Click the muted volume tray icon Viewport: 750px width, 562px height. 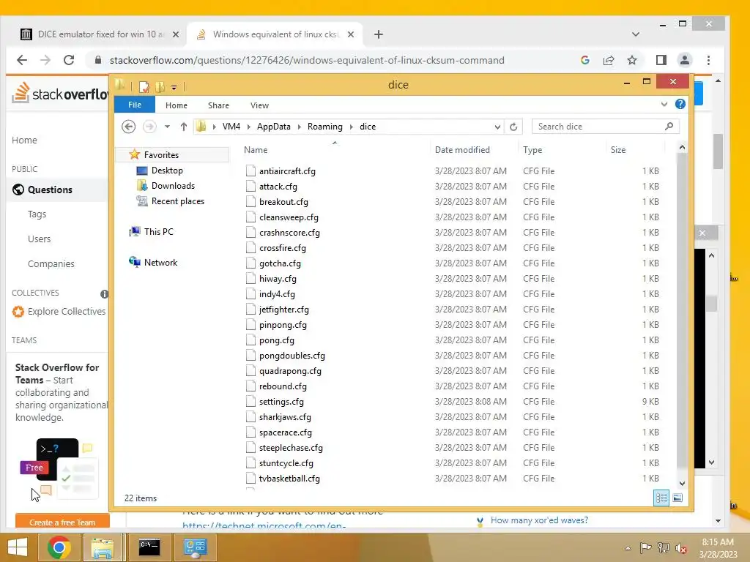coord(680,548)
